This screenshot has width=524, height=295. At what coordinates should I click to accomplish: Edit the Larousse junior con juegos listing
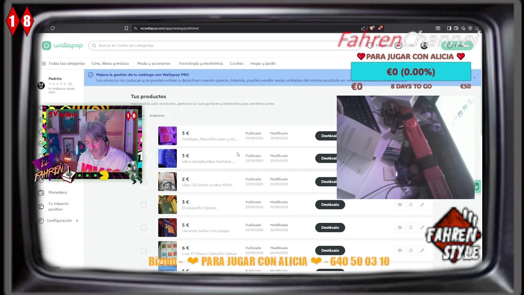422,227
